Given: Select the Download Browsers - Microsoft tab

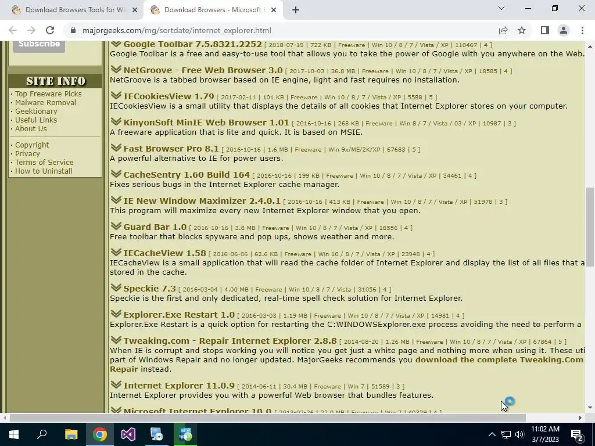Looking at the screenshot, I should click(213, 10).
